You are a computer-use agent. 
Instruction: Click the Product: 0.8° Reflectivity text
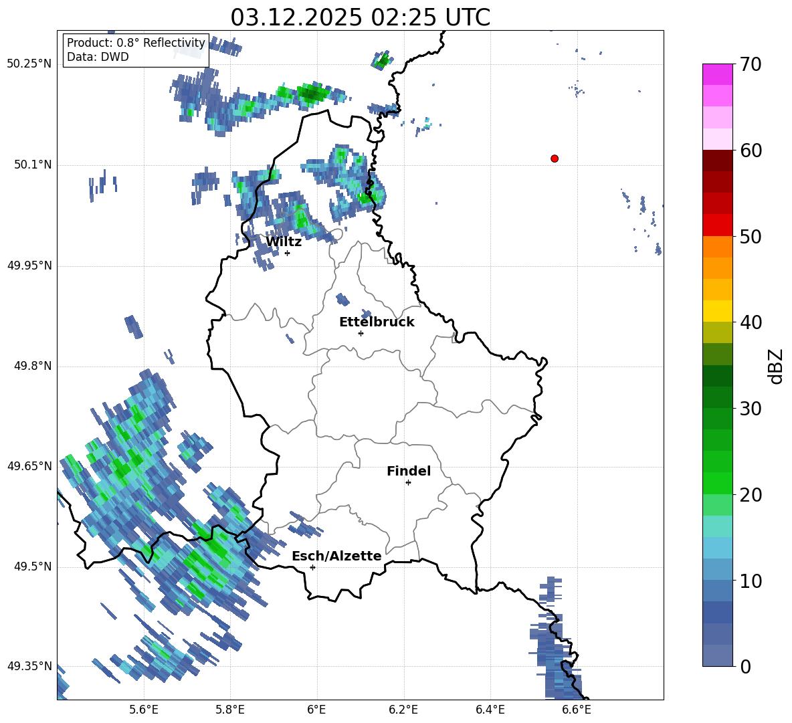(136, 43)
